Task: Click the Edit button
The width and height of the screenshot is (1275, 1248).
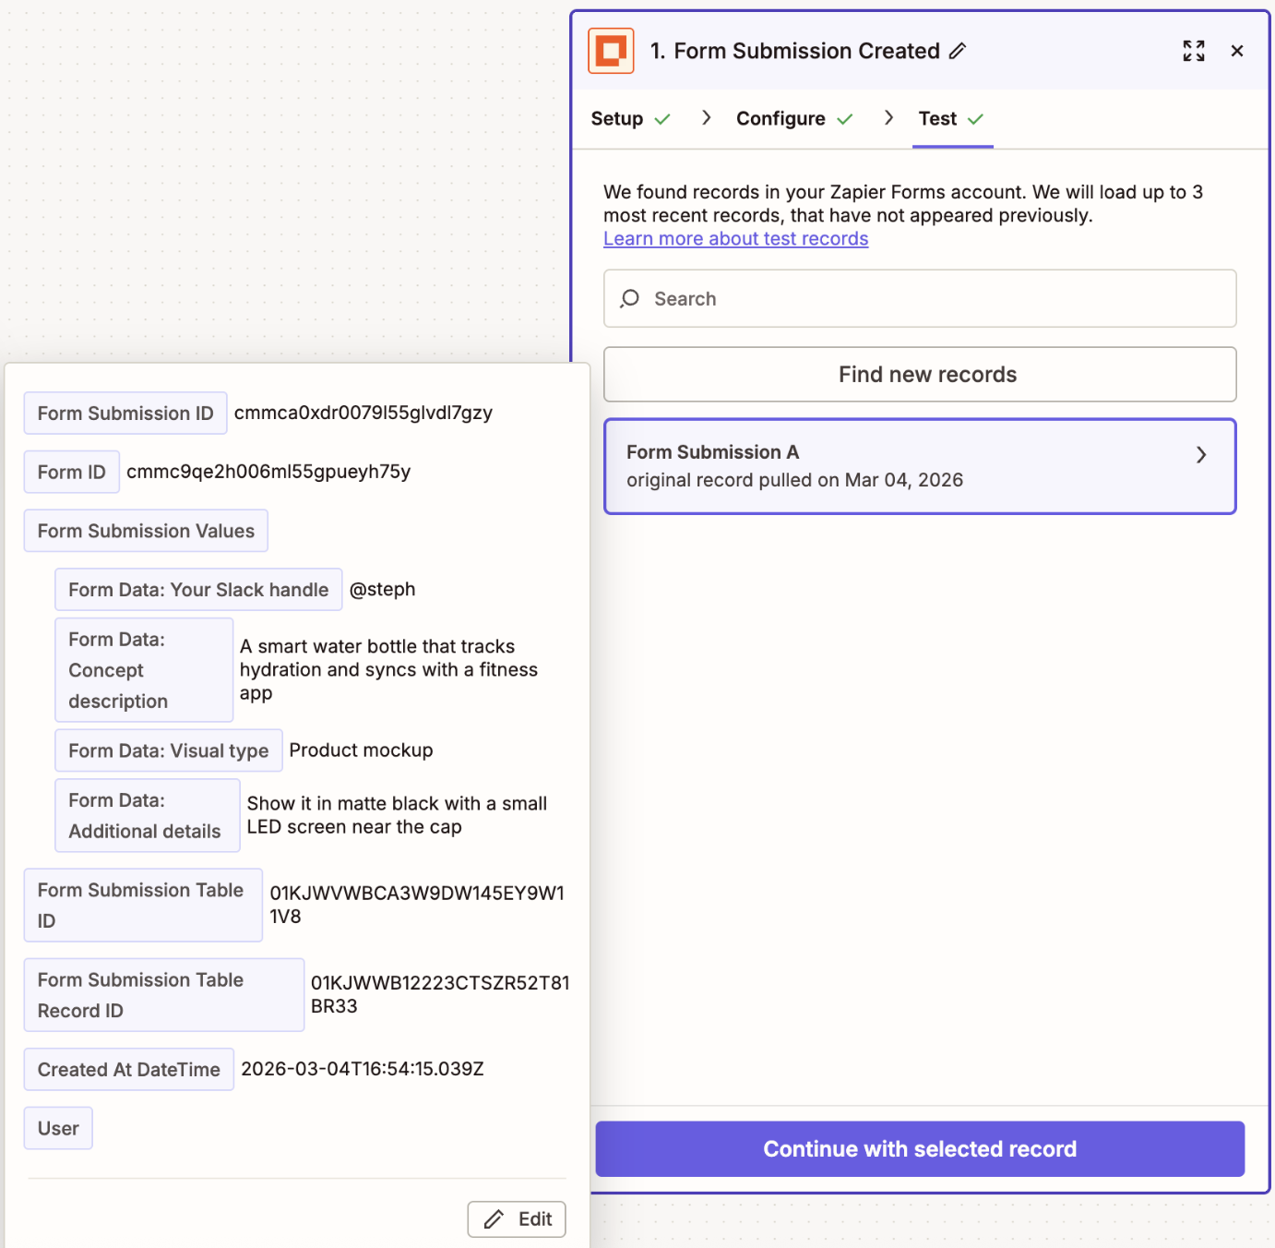Action: 516,1218
